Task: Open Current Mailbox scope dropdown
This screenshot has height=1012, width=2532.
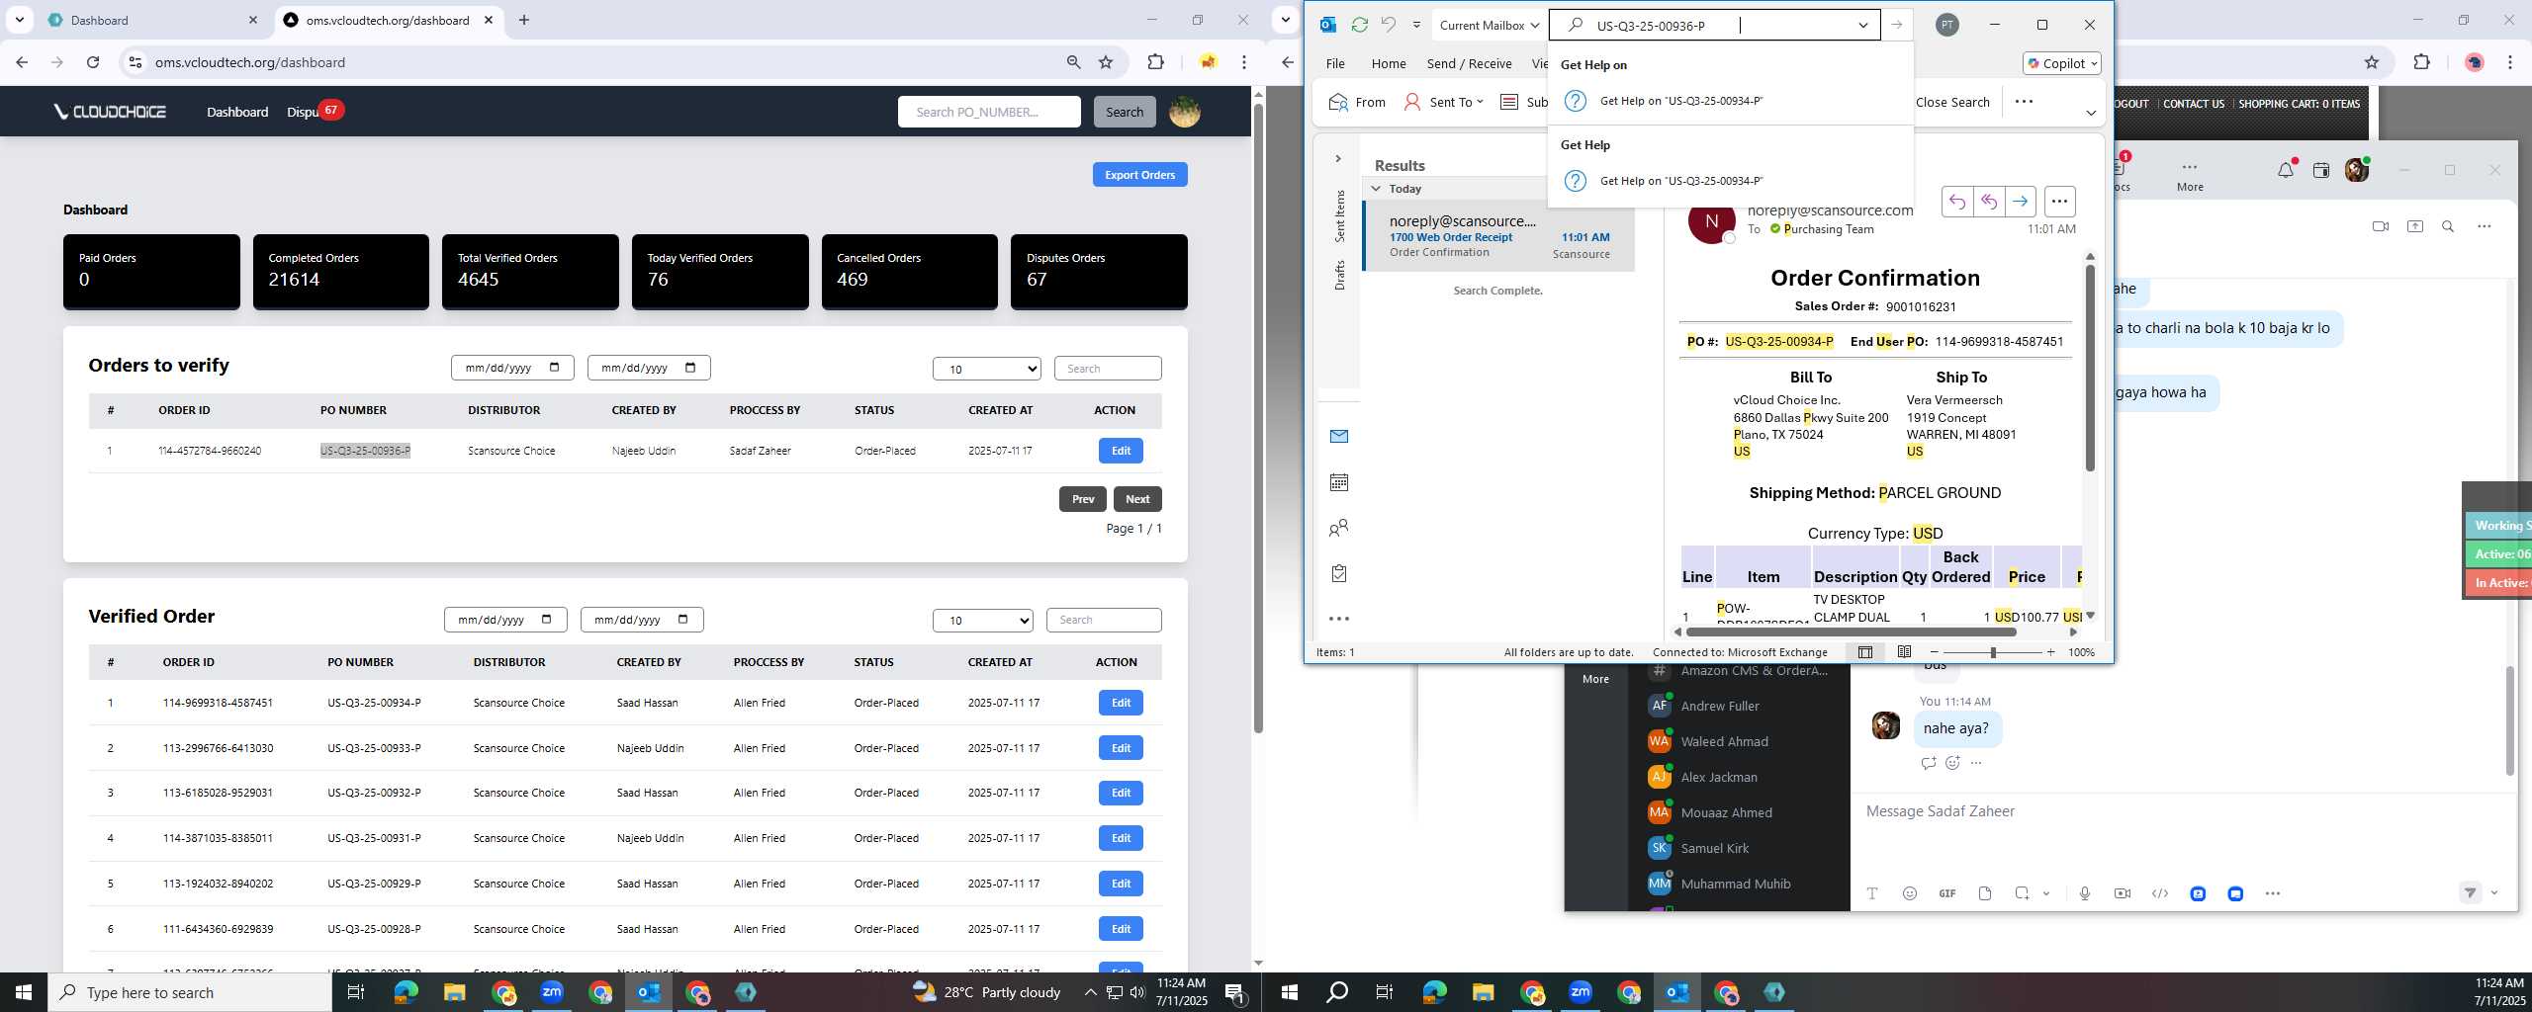Action: 1489,26
